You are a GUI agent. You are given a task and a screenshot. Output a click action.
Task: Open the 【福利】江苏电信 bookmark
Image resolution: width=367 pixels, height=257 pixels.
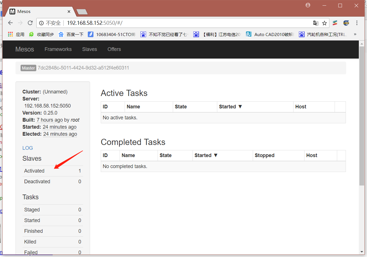click(217, 34)
